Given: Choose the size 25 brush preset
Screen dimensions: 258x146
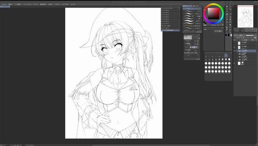Looking at the screenshot, I should (206, 64).
